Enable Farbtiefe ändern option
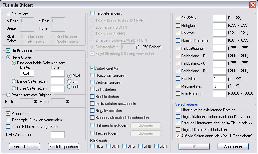This screenshot has height=154, width=258. (x=92, y=14)
